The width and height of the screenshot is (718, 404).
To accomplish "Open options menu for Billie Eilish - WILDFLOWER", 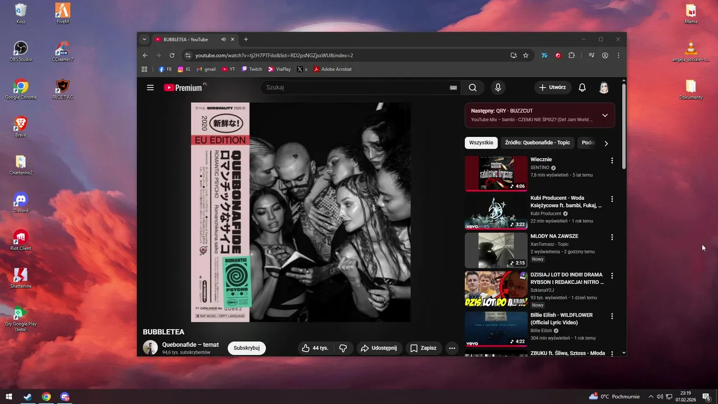I will (612, 316).
